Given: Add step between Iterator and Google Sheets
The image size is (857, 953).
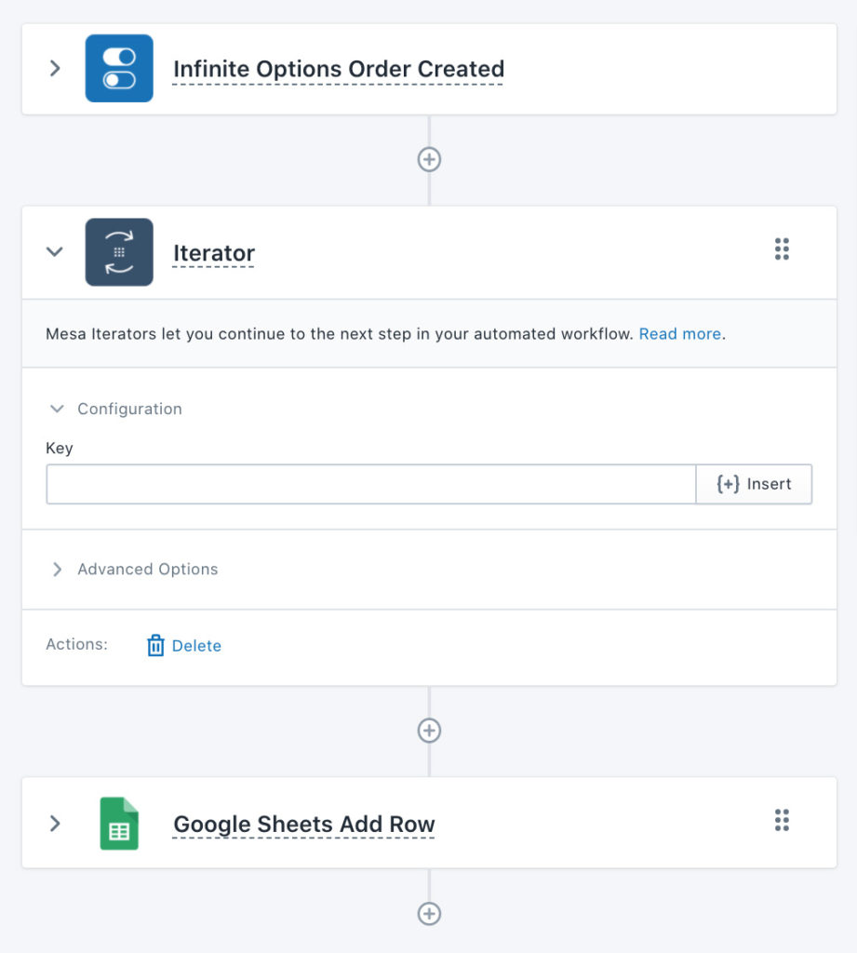Looking at the screenshot, I should tap(429, 731).
